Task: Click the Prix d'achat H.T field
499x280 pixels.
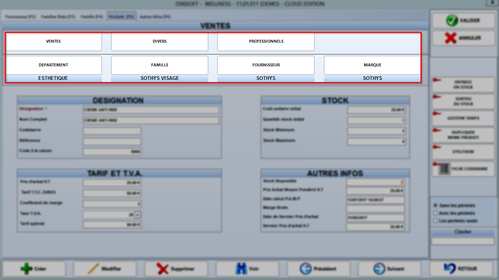Action: click(x=112, y=183)
